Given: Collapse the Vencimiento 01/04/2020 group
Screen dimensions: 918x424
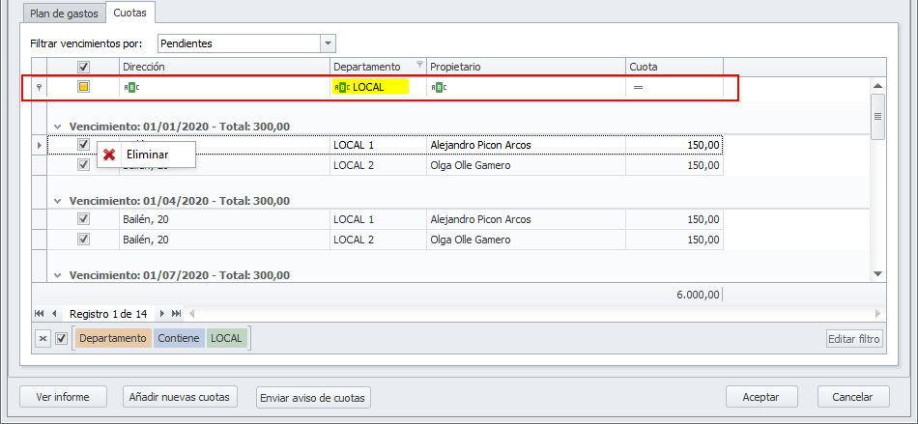Looking at the screenshot, I should click(x=57, y=201).
